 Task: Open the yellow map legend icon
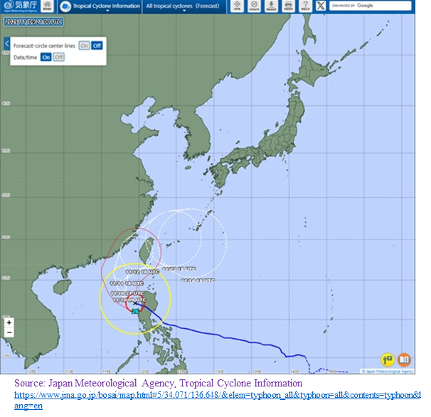(x=388, y=359)
